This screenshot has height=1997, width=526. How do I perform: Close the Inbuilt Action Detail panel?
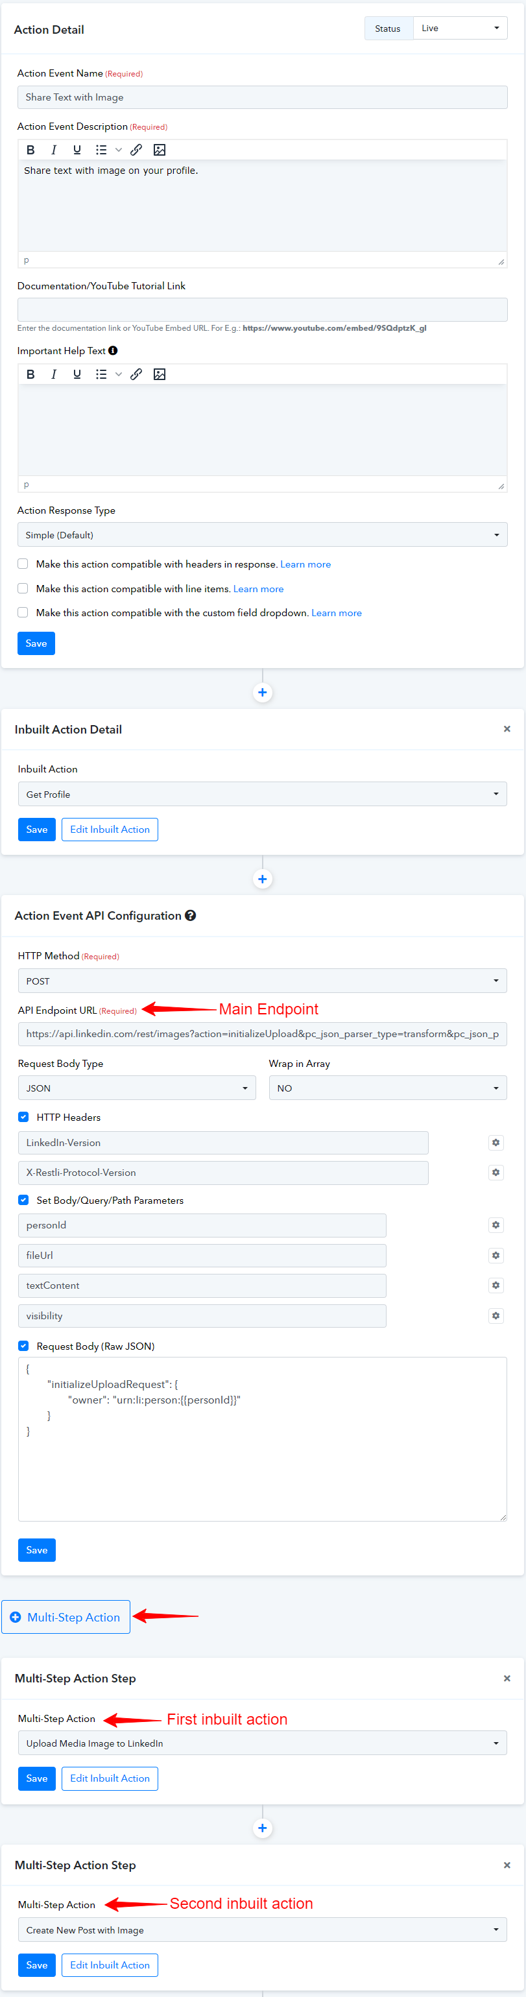[507, 729]
